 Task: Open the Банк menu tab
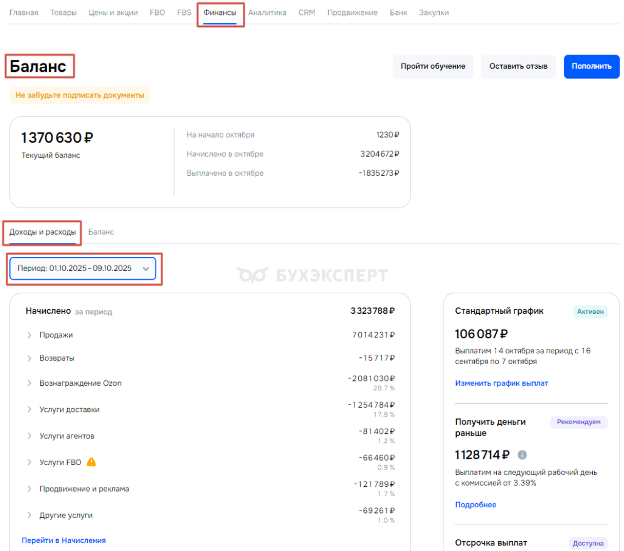[x=398, y=12]
